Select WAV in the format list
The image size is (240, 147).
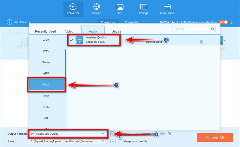point(46,51)
